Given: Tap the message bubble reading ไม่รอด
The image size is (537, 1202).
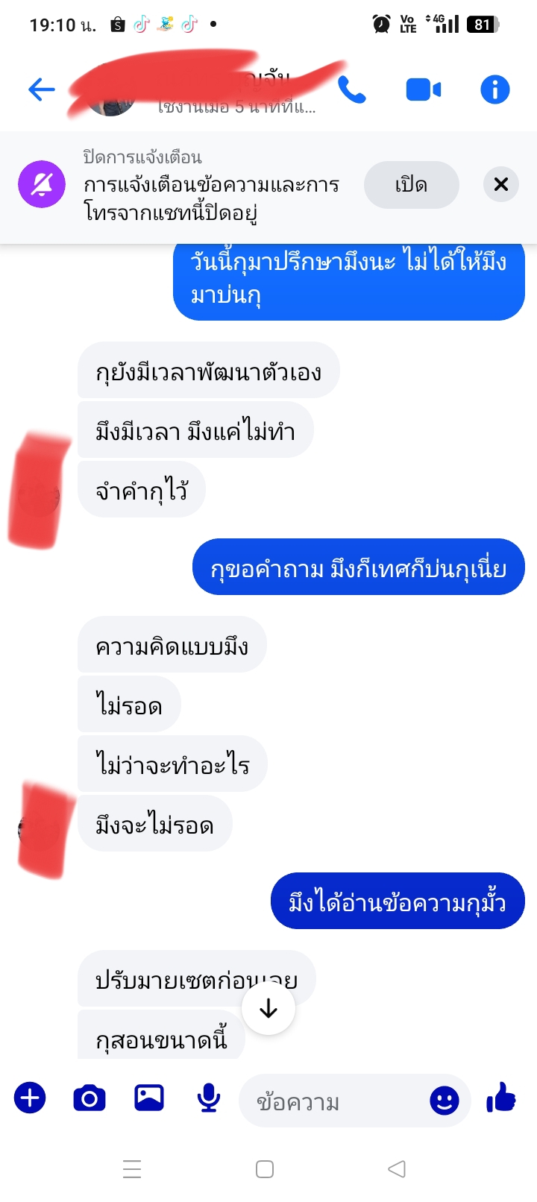Looking at the screenshot, I should click(129, 705).
